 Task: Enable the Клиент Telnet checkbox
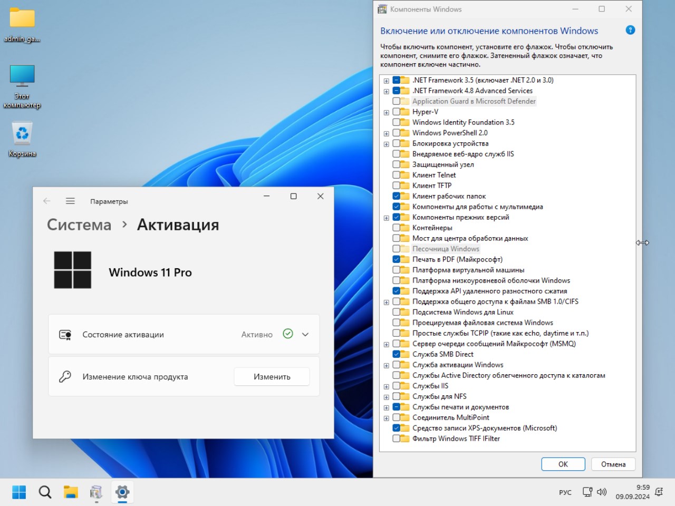(397, 175)
